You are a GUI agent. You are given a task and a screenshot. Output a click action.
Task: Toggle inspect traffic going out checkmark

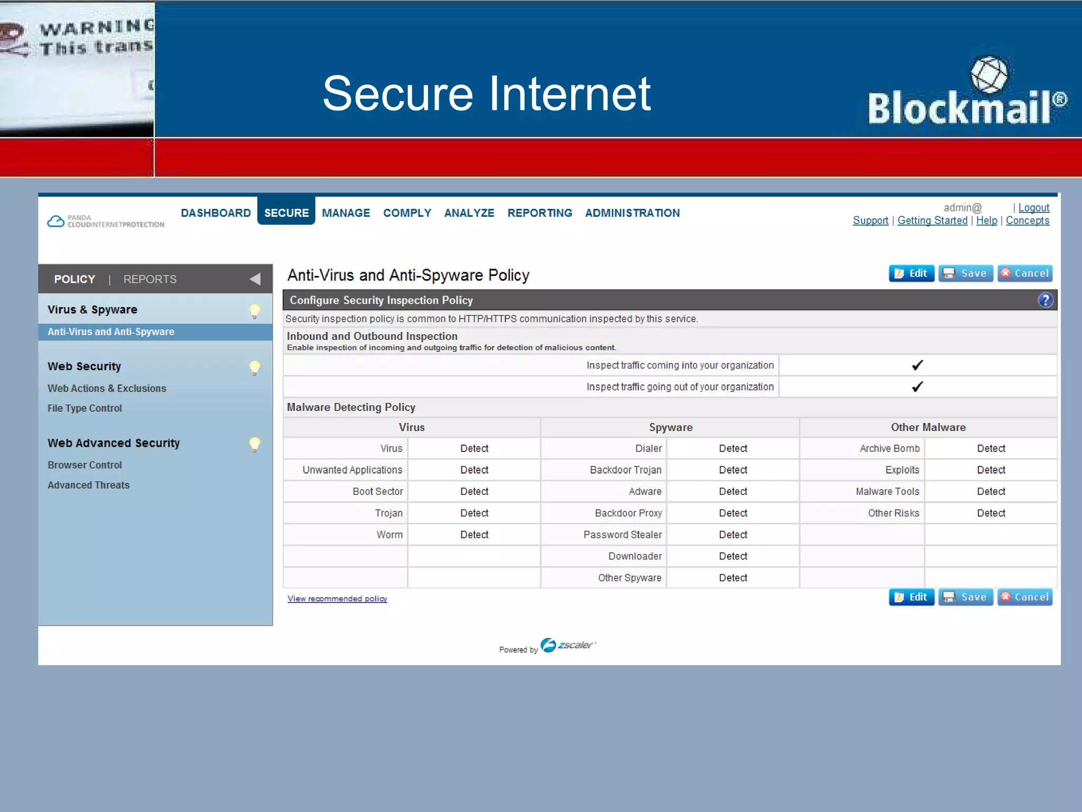coord(917,387)
